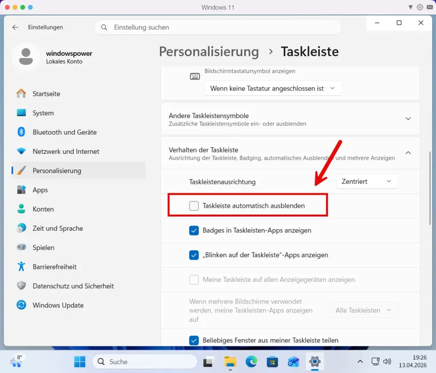
Task: Open Outlook from taskbar
Action: coord(294,362)
